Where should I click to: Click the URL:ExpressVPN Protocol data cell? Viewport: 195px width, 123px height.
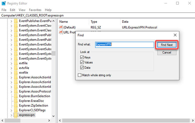point(140,27)
